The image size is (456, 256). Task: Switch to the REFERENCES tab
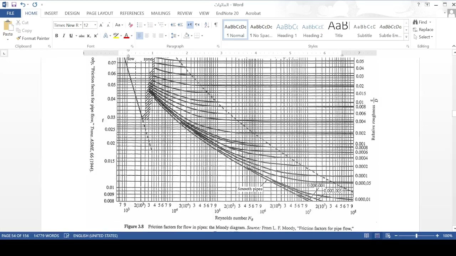coord(132,13)
